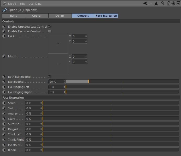181x156 pixels.
Task: Click the keyframe icon for Bloom
Action: click(4, 150)
